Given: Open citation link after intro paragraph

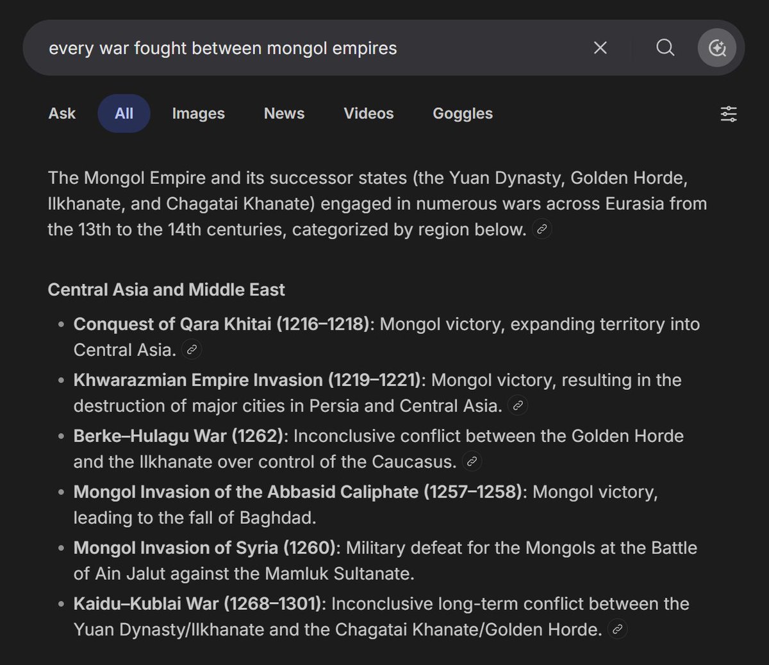Looking at the screenshot, I should (542, 229).
